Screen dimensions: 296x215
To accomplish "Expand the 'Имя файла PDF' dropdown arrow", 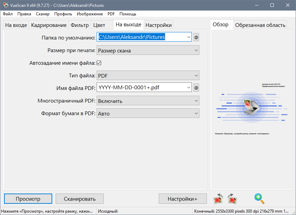I will pyautogui.click(x=188, y=88).
